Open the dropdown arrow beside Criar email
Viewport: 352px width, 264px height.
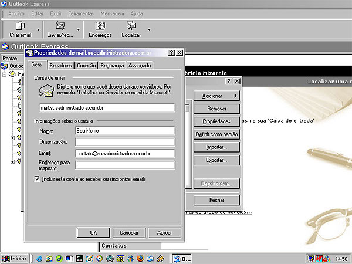click(39, 29)
